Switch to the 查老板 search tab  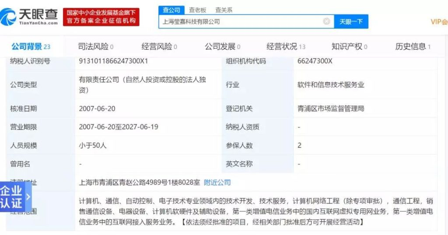pos(197,10)
